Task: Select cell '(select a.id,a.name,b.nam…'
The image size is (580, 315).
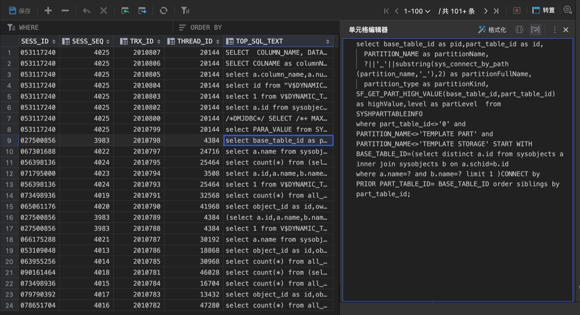Action: point(278,218)
